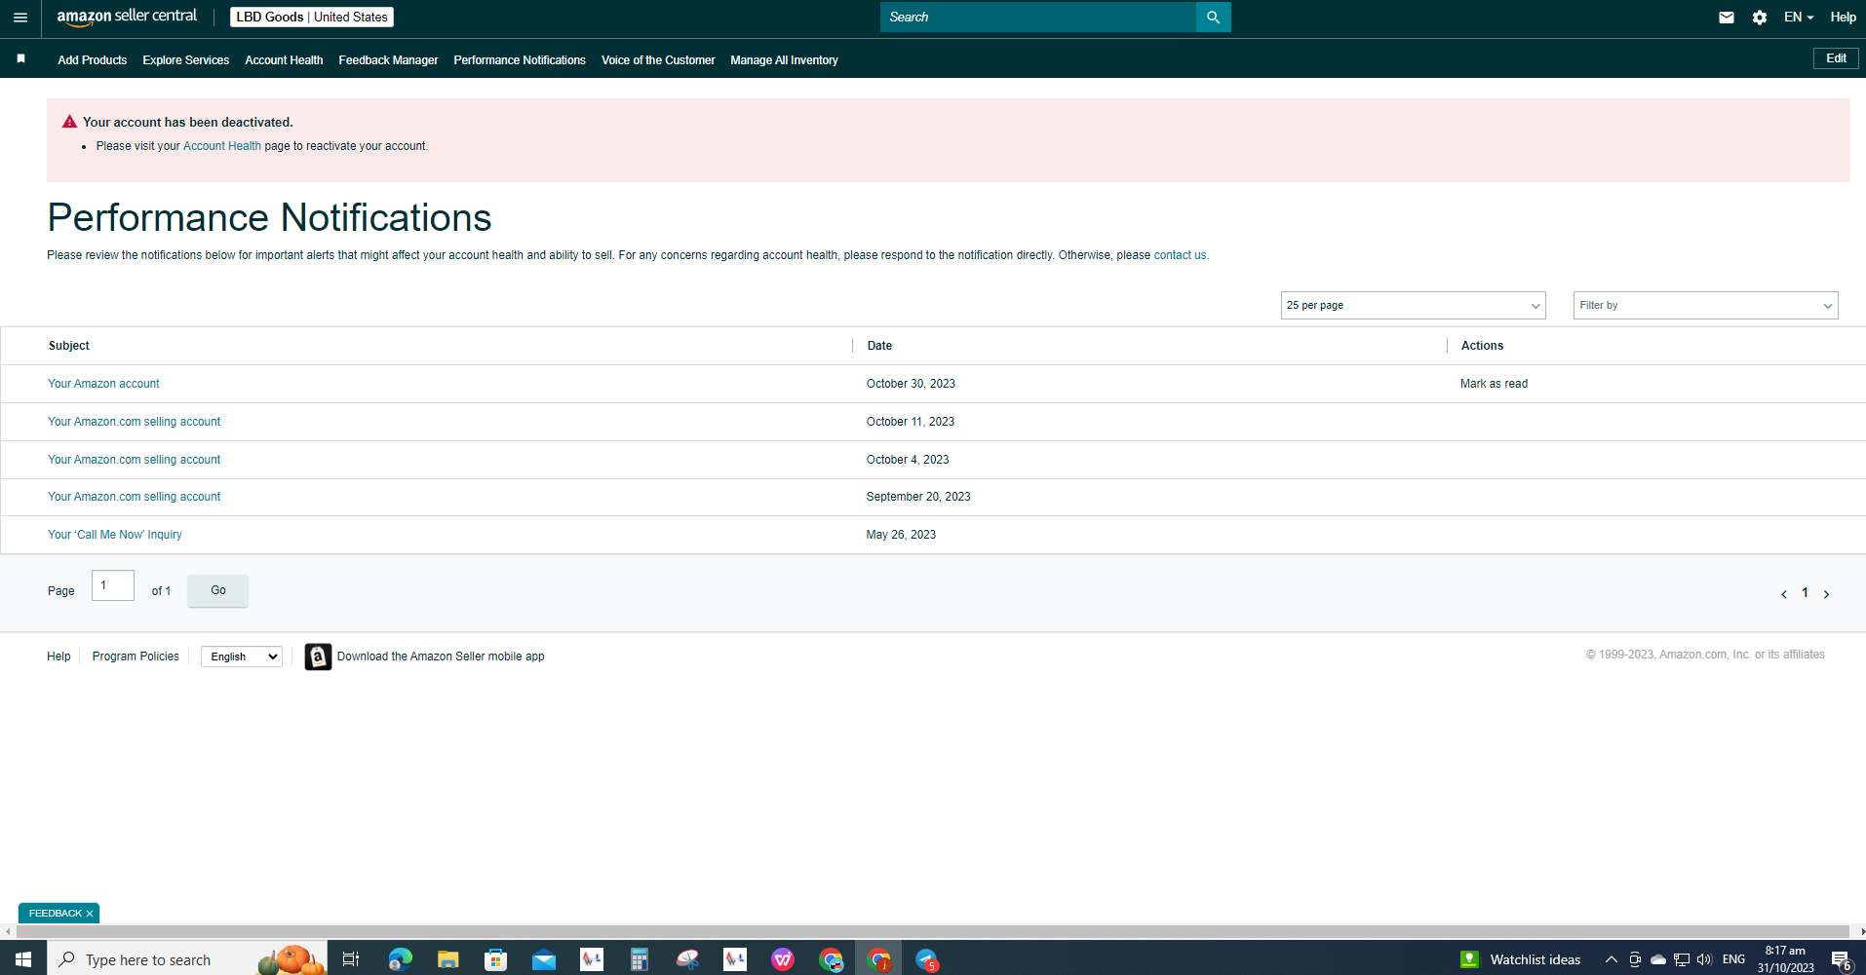This screenshot has height=975, width=1866.
Task: Open the settings gear icon
Action: pos(1760,18)
